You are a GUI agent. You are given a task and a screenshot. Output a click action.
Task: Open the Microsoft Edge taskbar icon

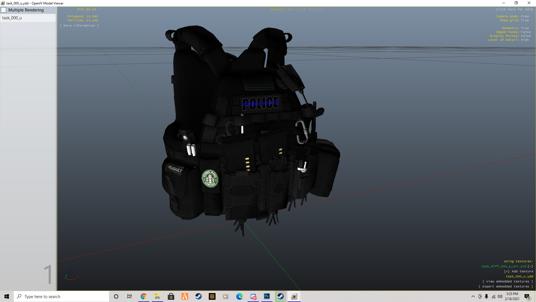click(x=239, y=297)
